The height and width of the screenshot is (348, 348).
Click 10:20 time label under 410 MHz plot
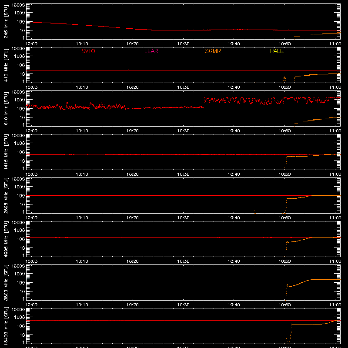point(133,87)
